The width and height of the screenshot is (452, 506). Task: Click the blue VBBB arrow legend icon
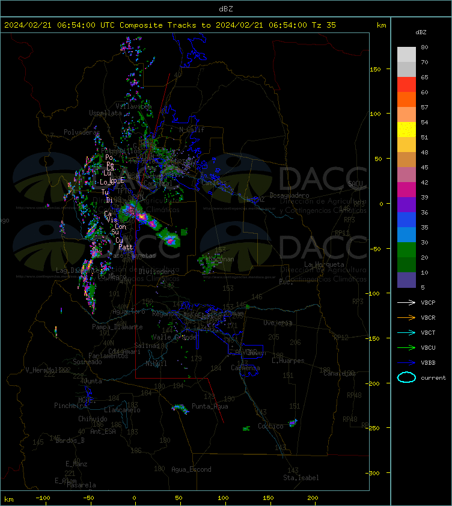(x=406, y=363)
